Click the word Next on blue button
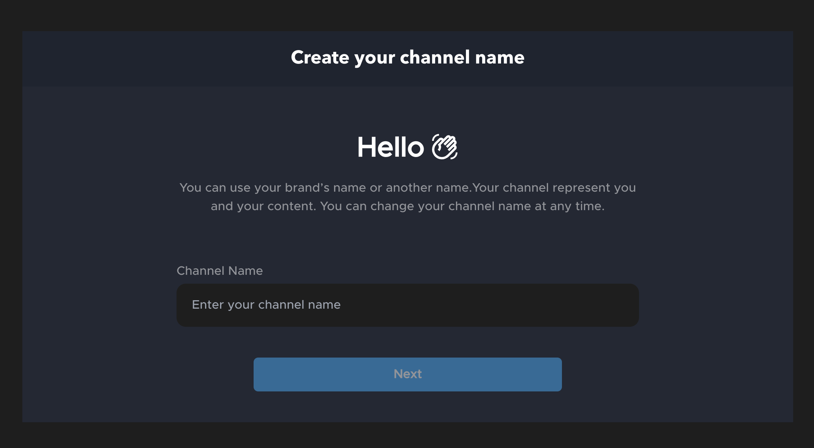This screenshot has width=814, height=448. pos(407,374)
